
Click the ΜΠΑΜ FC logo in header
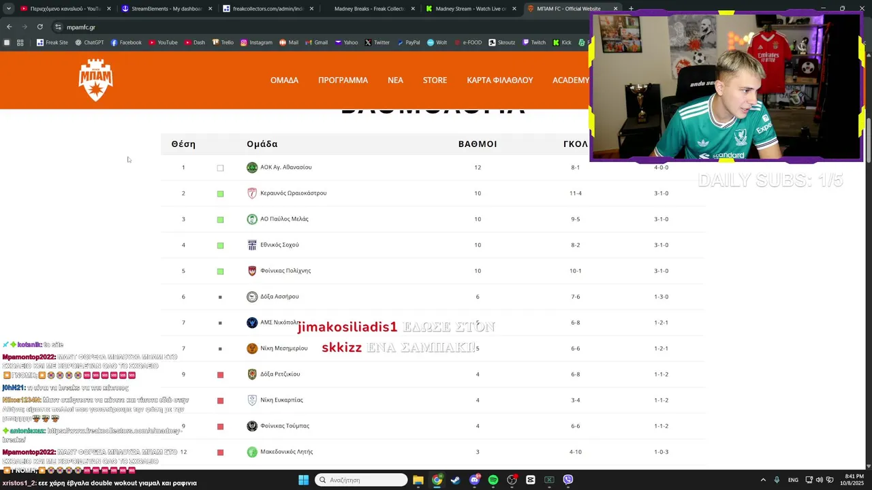click(x=95, y=80)
